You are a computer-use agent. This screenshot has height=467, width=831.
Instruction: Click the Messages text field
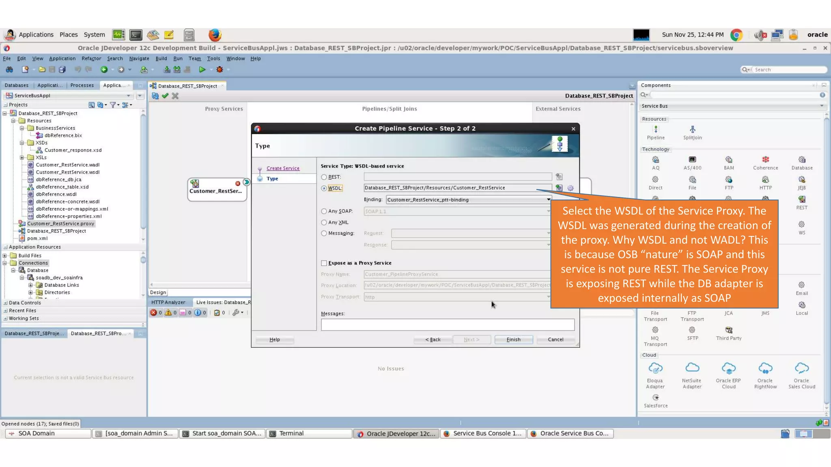tap(447, 325)
